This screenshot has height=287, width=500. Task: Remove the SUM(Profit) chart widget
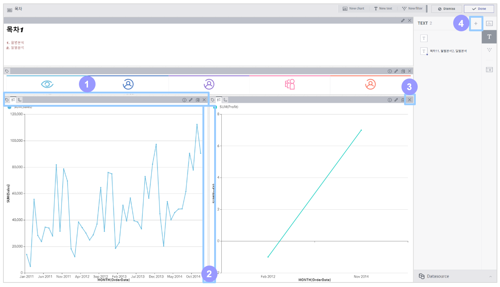tap(410, 100)
